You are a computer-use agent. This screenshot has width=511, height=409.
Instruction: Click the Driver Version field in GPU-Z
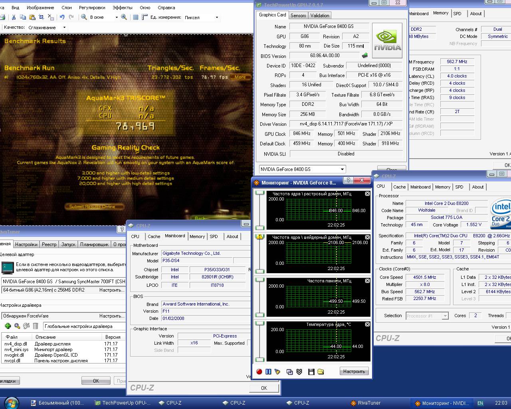346,124
